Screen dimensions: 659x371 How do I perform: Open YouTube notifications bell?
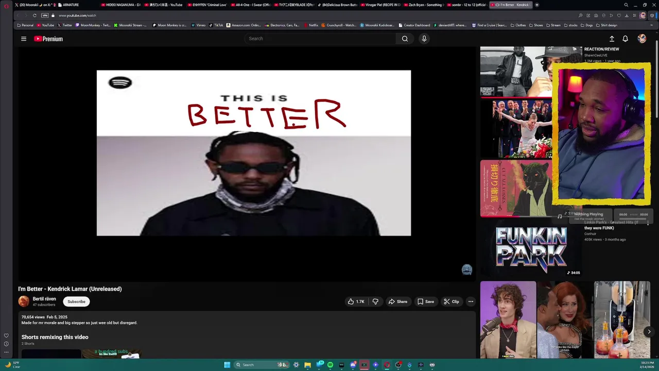pos(625,39)
